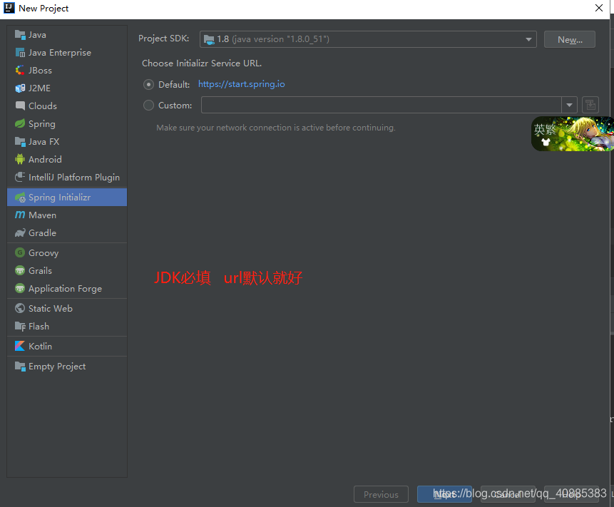Open the https://start.spring.io link

[242, 84]
